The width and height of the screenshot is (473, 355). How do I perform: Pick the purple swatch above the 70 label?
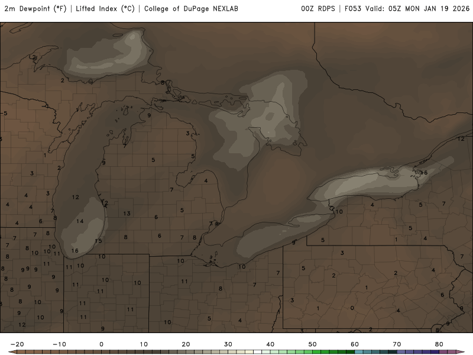click(401, 352)
